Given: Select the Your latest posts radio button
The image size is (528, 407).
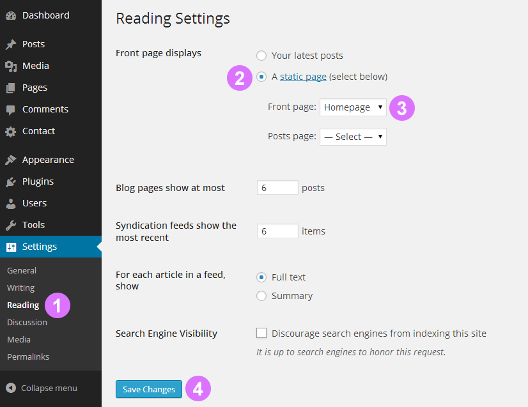Looking at the screenshot, I should (x=261, y=56).
